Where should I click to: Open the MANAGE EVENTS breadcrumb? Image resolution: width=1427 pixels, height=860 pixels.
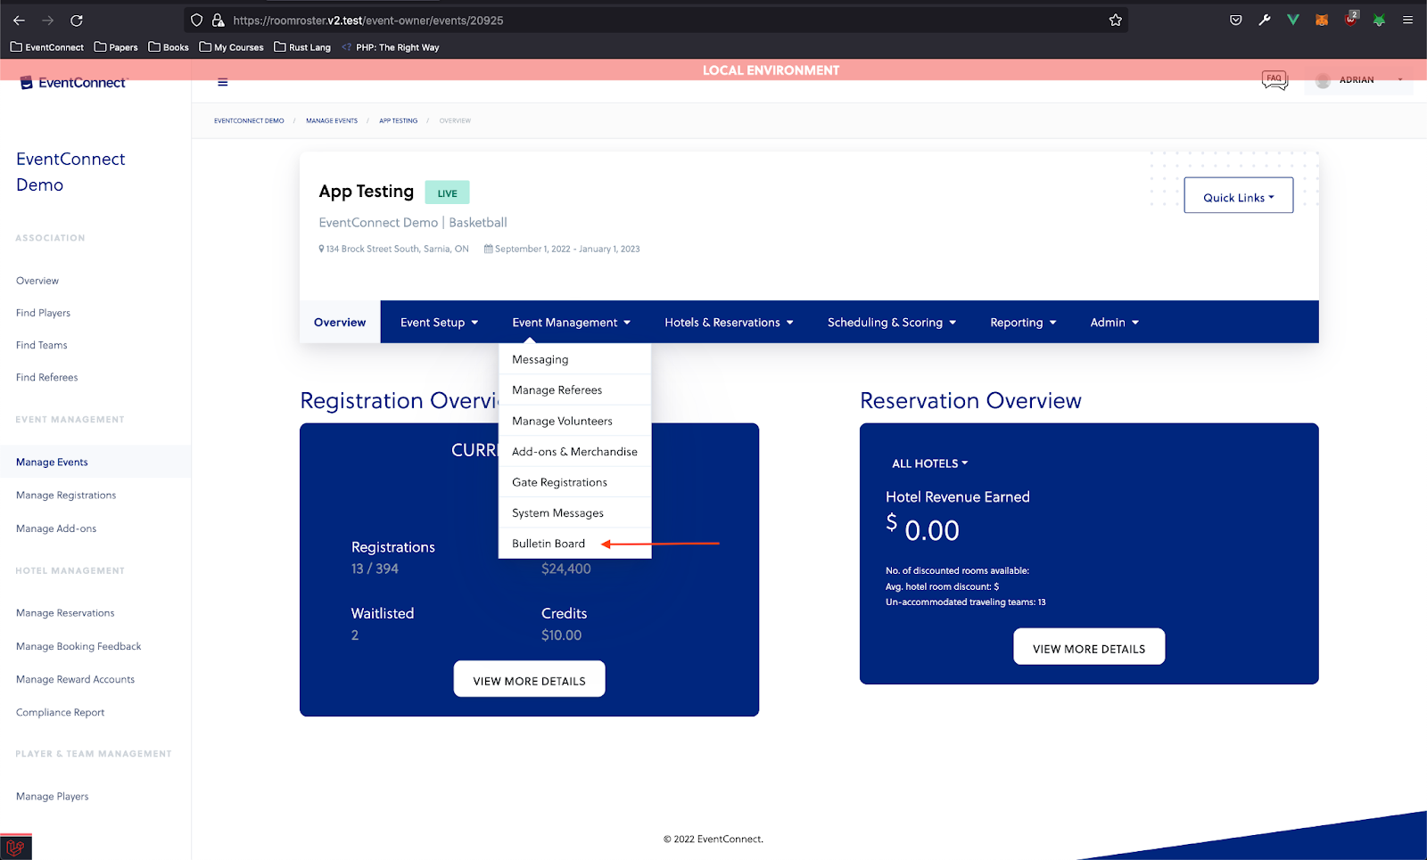click(332, 121)
